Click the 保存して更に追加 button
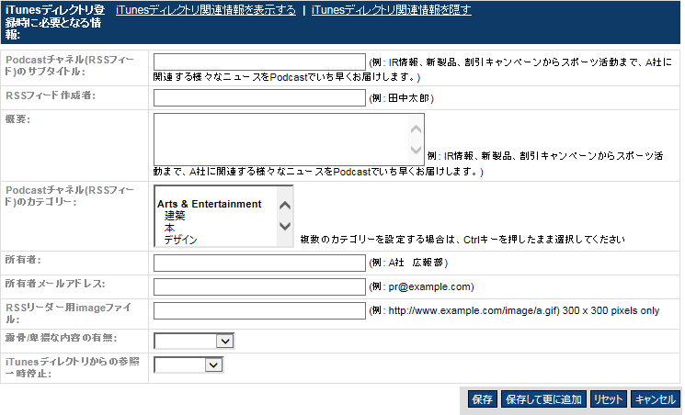The width and height of the screenshot is (685, 415). (x=543, y=399)
